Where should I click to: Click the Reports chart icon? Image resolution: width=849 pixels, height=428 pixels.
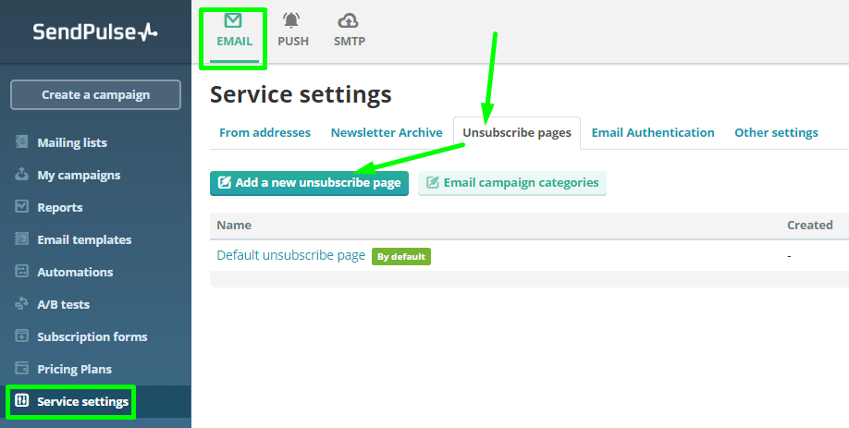tap(21, 206)
